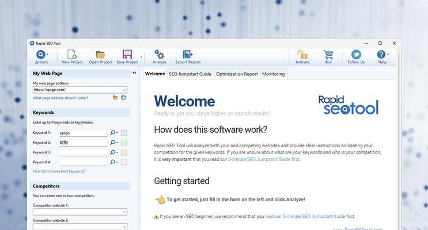Open the Actions menu icon

[41, 55]
